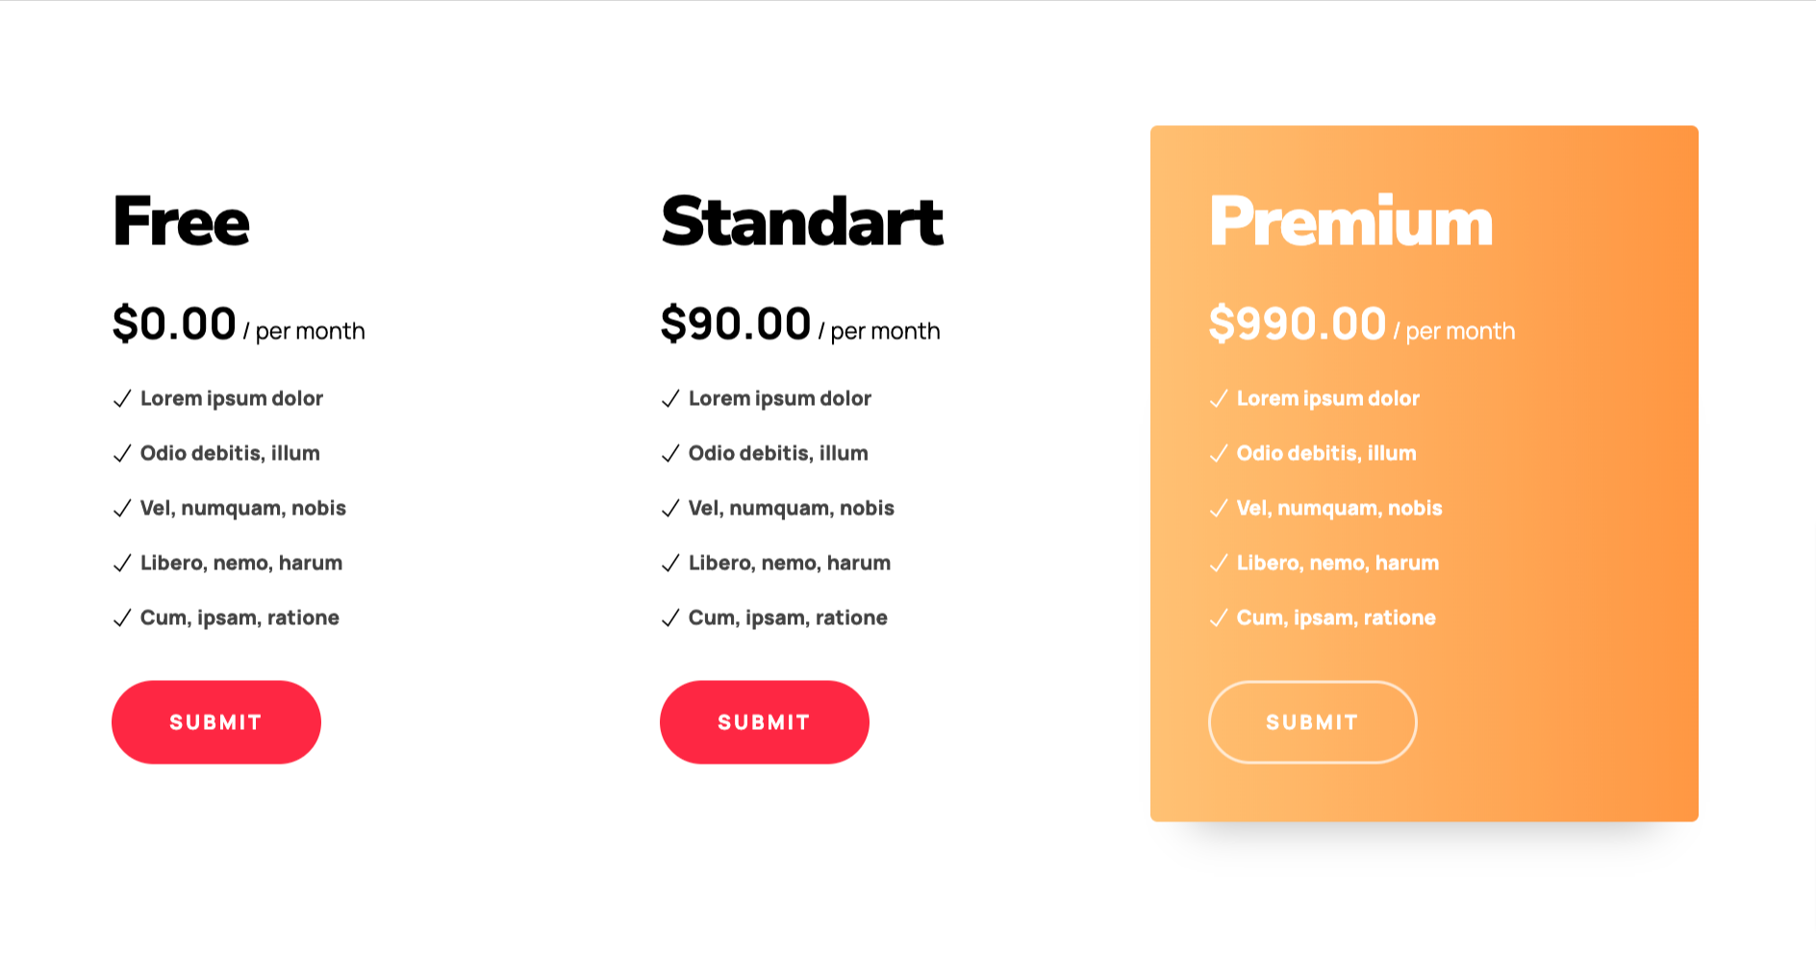The width and height of the screenshot is (1816, 956).
Task: Click Free plan's Libero, nemo, harum text
Action: pyautogui.click(x=241, y=563)
